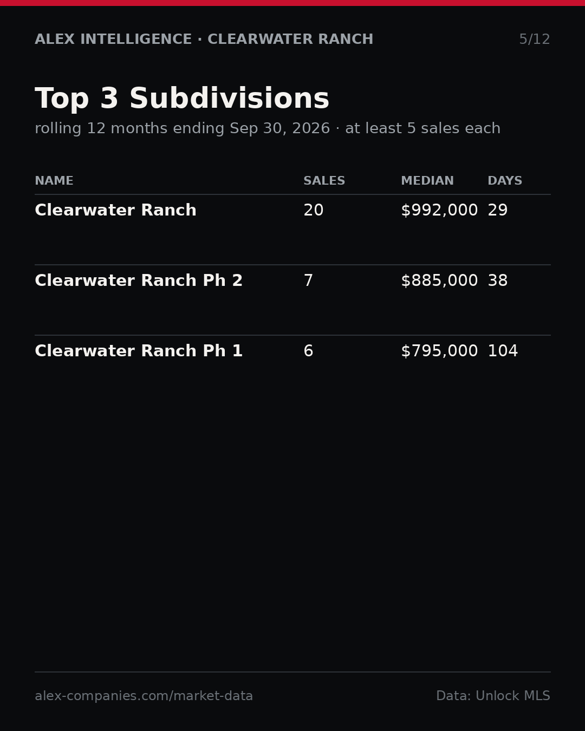Click the NAME column header
585x731 pixels.
54,181
